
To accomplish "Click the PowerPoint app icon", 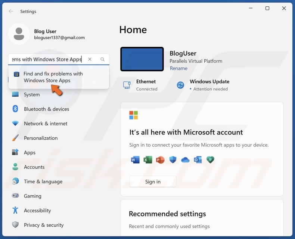I will pos(160,160).
